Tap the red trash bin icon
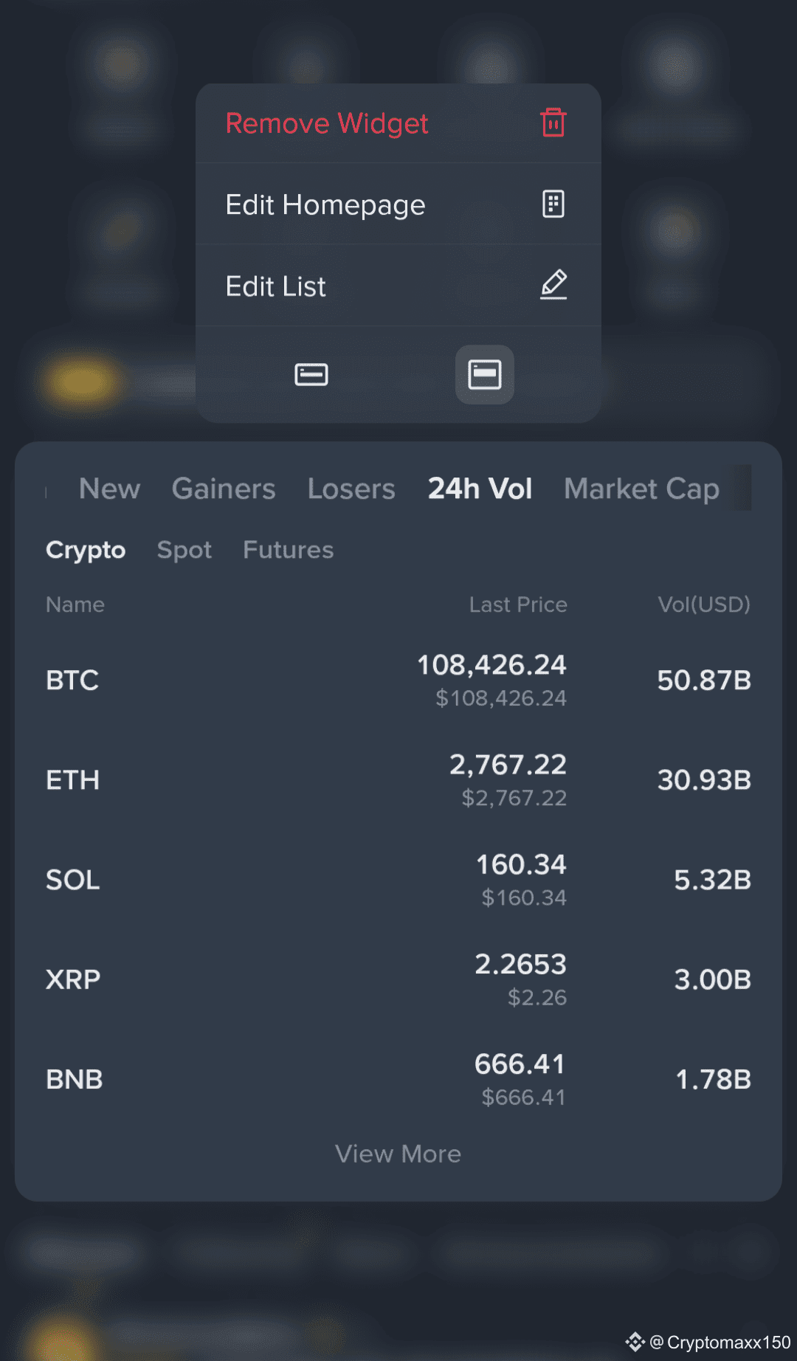This screenshot has width=797, height=1361. pos(553,123)
